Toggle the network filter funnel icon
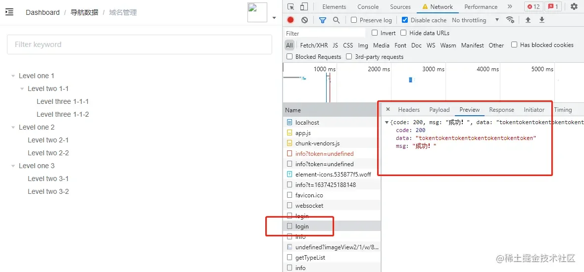The width and height of the screenshot is (584, 272). click(323, 20)
